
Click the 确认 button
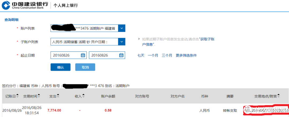pos(60,67)
